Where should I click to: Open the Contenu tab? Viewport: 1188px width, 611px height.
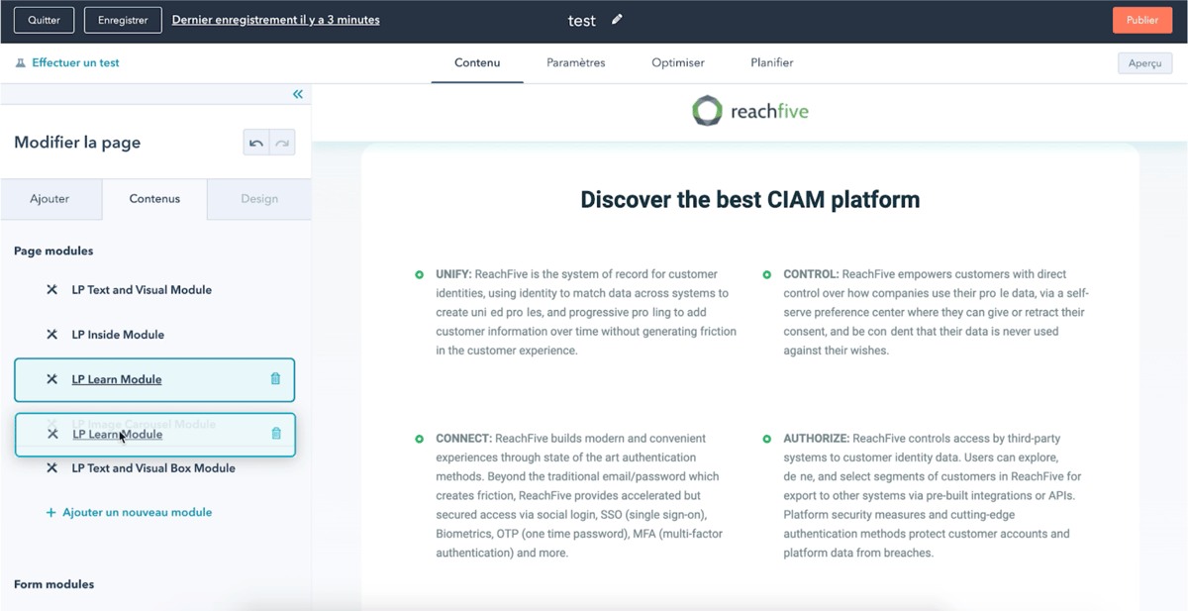tap(477, 62)
